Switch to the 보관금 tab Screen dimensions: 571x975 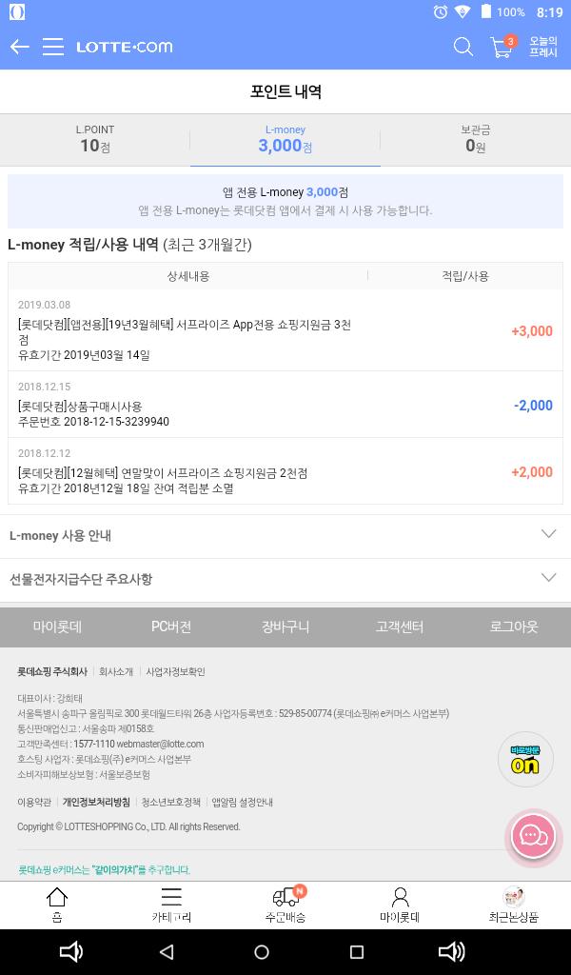(475, 139)
